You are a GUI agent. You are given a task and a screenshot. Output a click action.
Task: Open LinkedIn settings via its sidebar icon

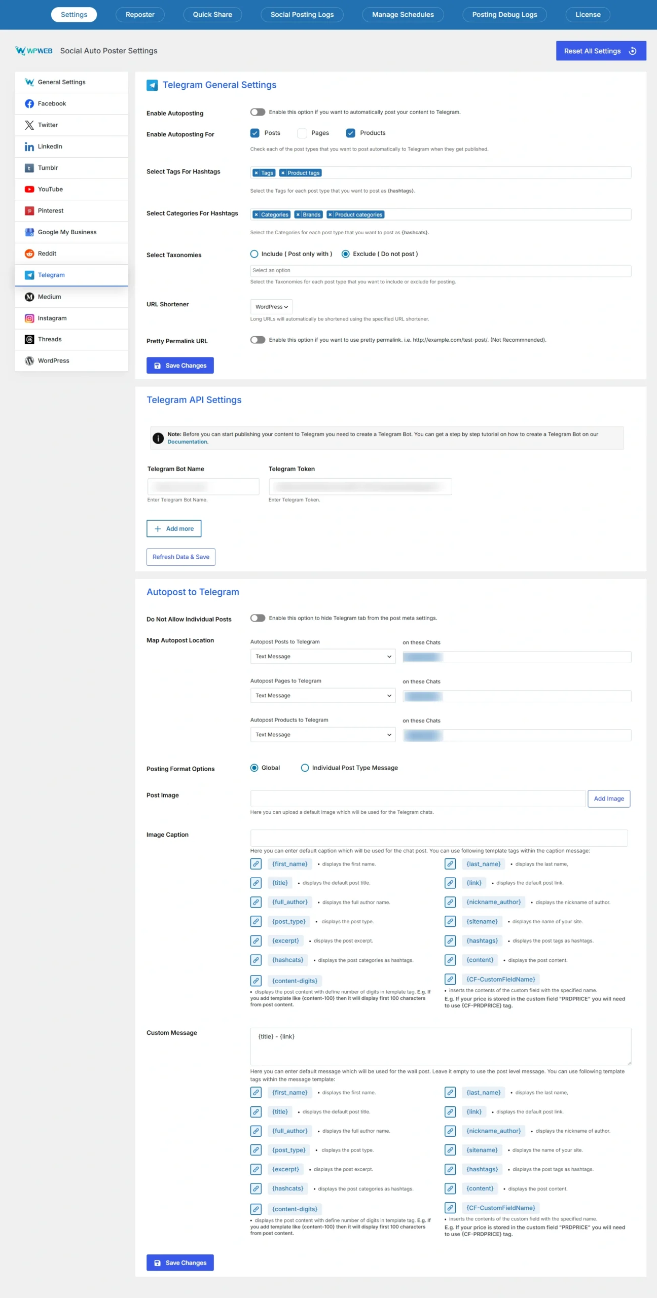click(x=29, y=147)
